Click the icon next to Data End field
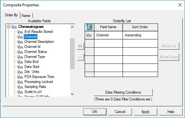Viewport: 185px width, 118px height. click(20, 62)
